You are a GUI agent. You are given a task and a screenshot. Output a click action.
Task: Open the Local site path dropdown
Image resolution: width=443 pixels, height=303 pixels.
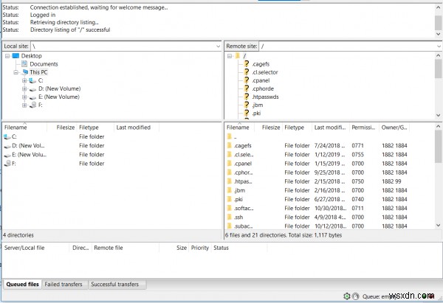pos(218,46)
